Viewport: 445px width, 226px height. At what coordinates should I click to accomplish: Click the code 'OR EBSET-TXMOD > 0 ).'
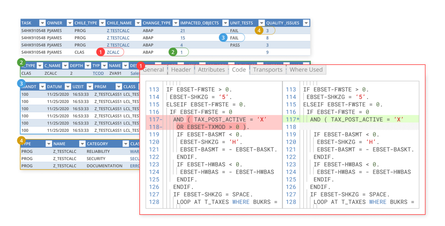tap(213, 127)
